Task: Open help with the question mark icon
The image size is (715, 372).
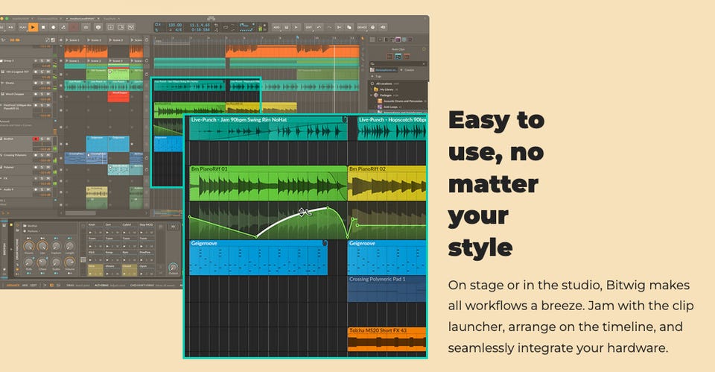Action: 372,28
